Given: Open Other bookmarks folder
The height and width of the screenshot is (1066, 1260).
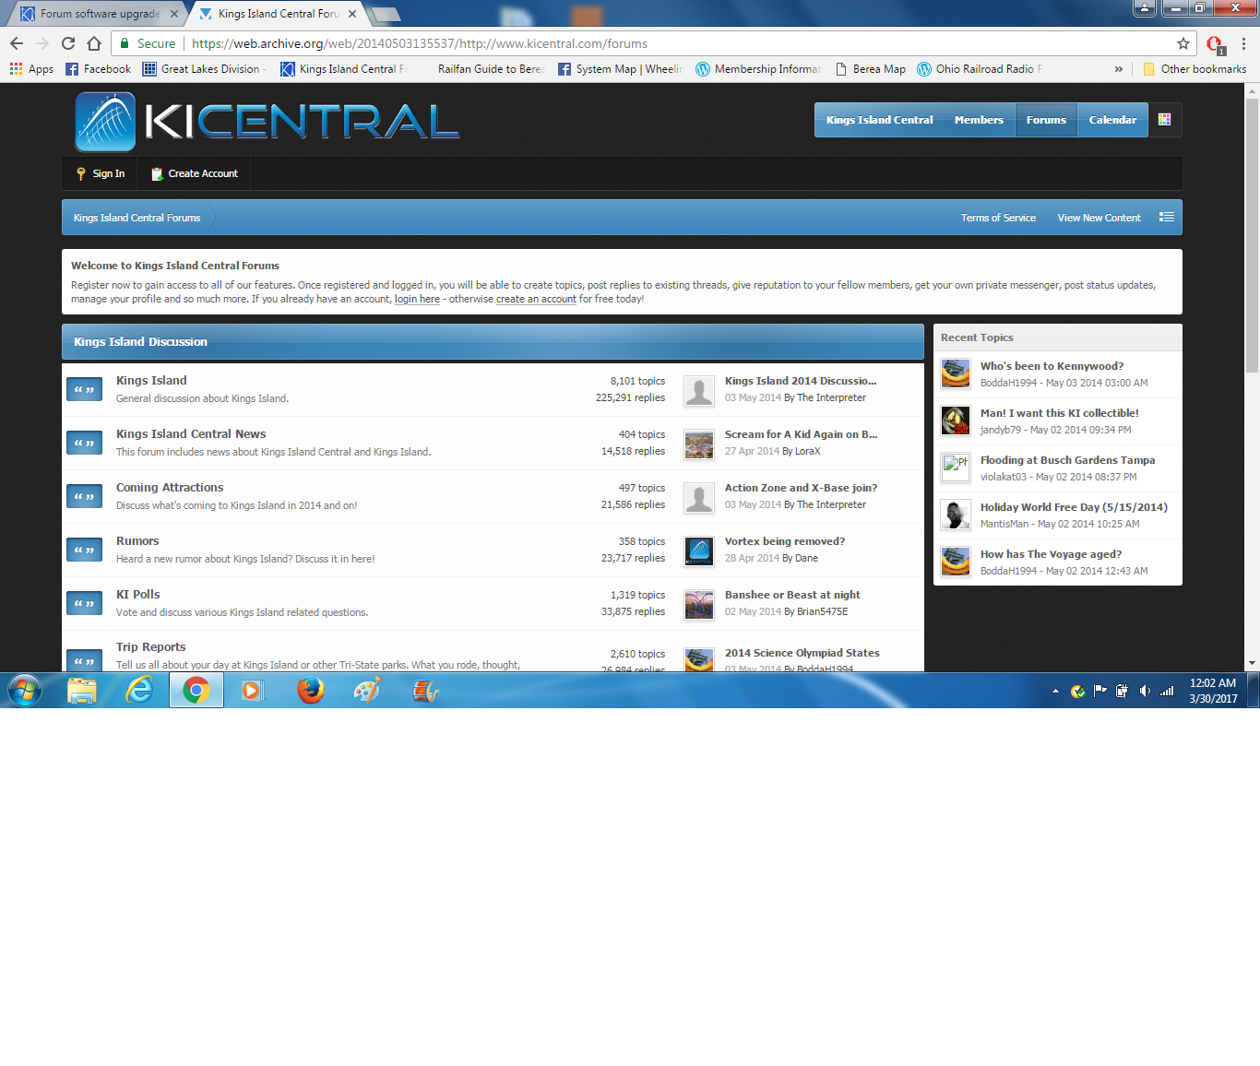Looking at the screenshot, I should (x=1195, y=69).
